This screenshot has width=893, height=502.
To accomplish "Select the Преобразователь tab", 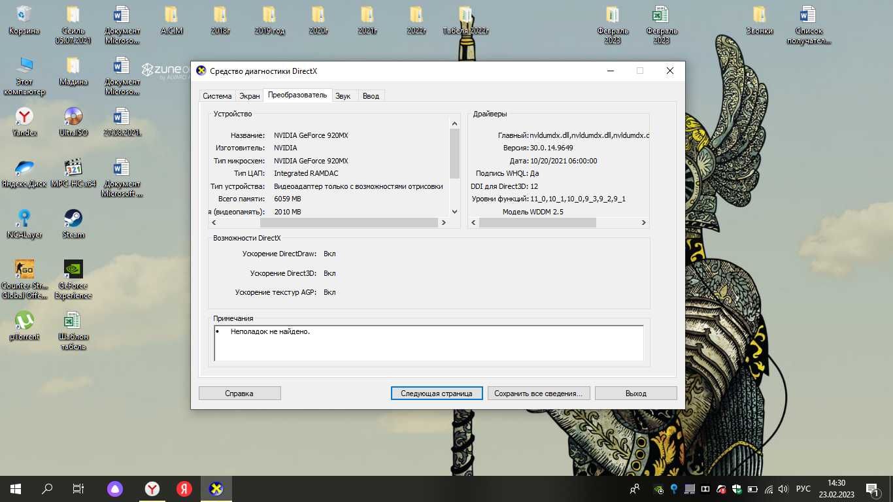I will pos(297,95).
